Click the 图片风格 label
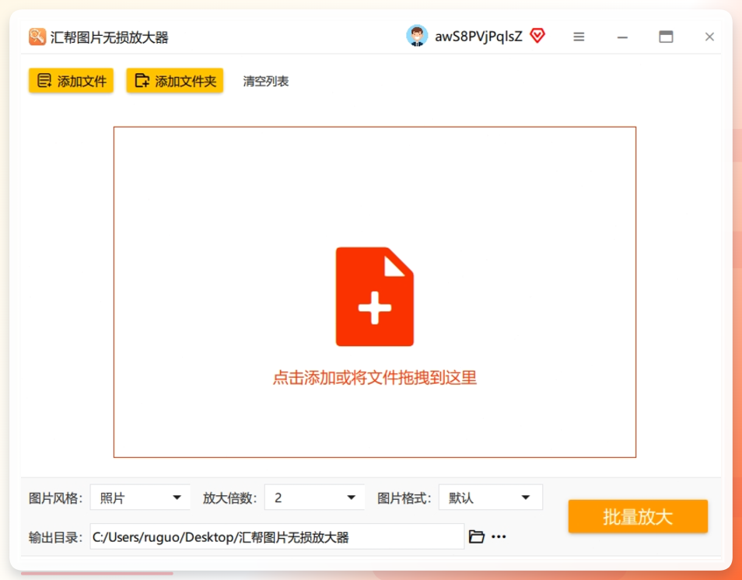 pyautogui.click(x=55, y=498)
